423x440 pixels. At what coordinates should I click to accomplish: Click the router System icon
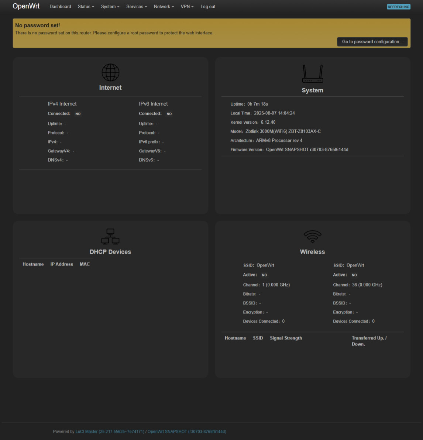tap(312, 74)
